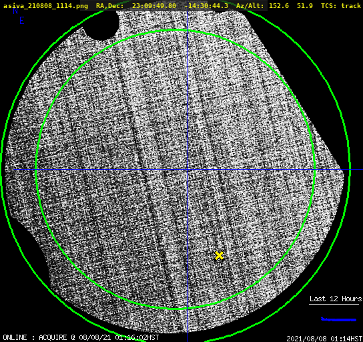Click the altitude value 51.9
363x342 pixels.
[x=305, y=5]
